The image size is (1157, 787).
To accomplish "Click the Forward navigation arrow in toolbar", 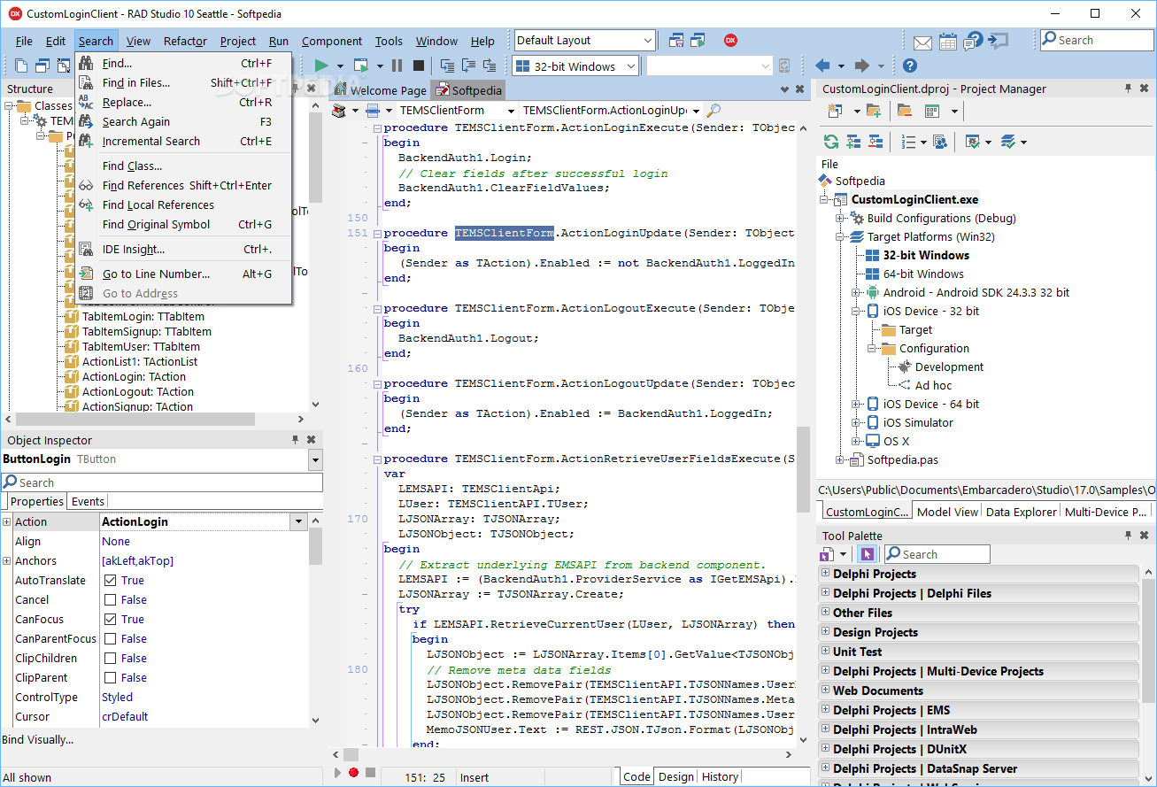I will (861, 66).
